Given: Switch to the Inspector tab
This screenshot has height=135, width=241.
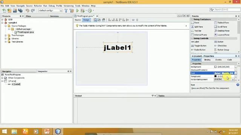Looking at the screenshot, I should pyautogui.click(x=43, y=71).
